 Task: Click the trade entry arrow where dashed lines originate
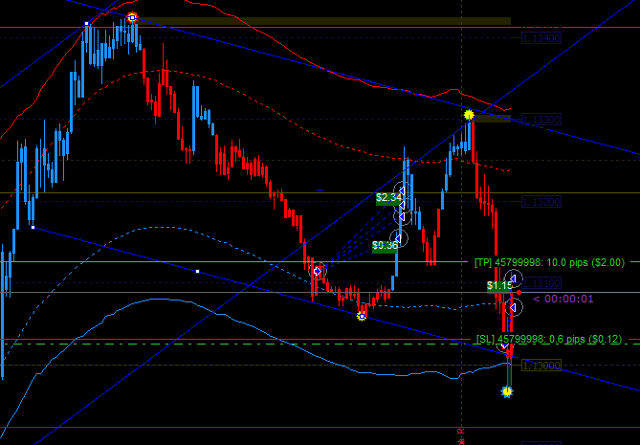pyautogui.click(x=318, y=271)
